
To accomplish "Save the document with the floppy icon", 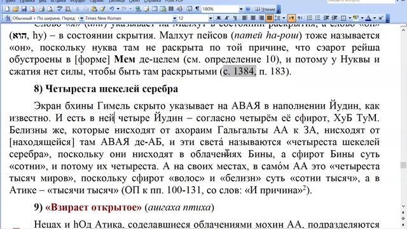I will click(x=24, y=9).
